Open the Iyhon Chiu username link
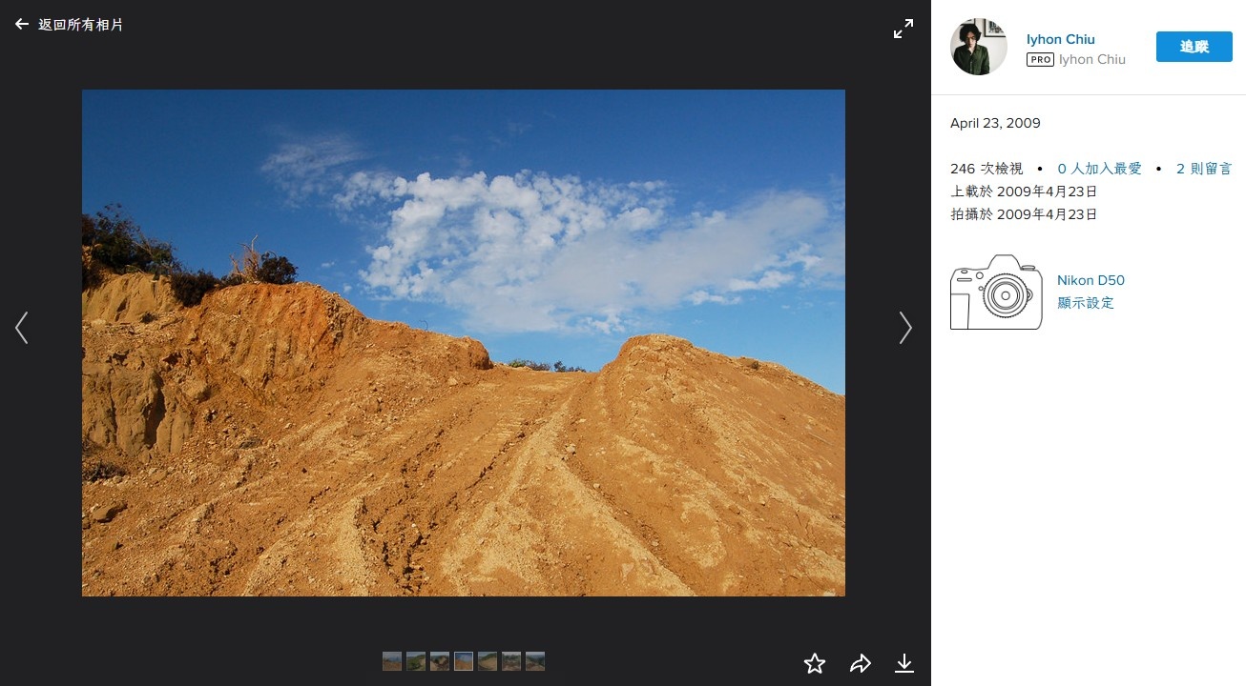 (1060, 39)
